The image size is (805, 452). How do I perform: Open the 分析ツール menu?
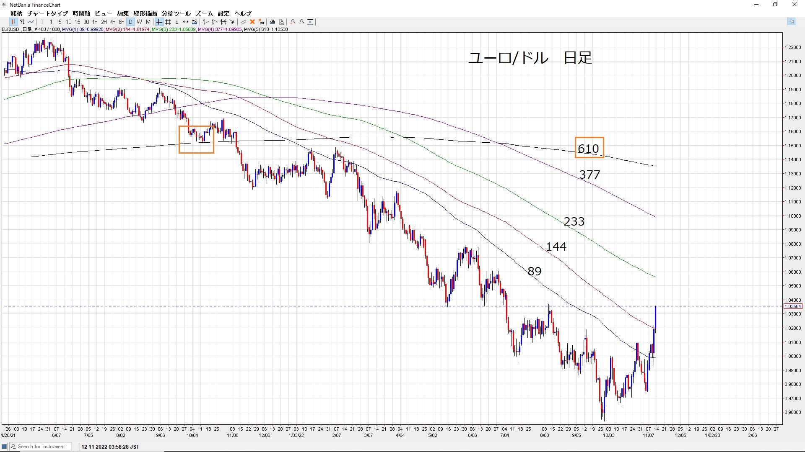(x=176, y=13)
